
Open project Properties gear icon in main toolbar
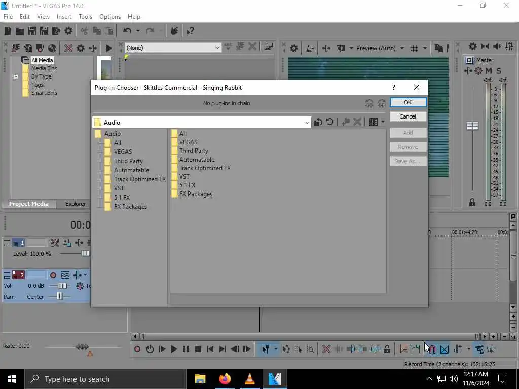pos(68,31)
